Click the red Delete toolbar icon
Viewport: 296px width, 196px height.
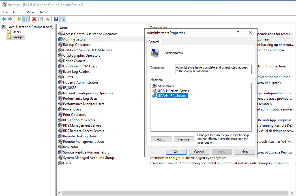pos(34,19)
